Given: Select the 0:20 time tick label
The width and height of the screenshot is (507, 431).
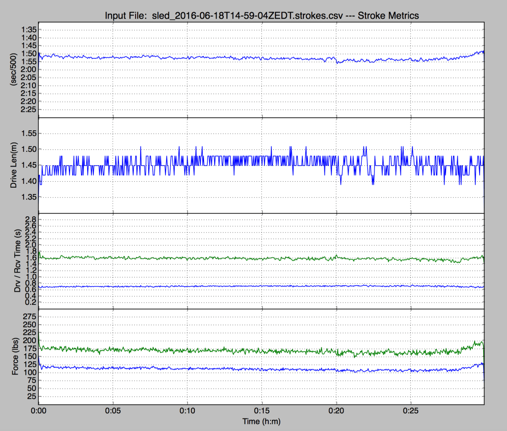Looking at the screenshot, I should [x=336, y=411].
